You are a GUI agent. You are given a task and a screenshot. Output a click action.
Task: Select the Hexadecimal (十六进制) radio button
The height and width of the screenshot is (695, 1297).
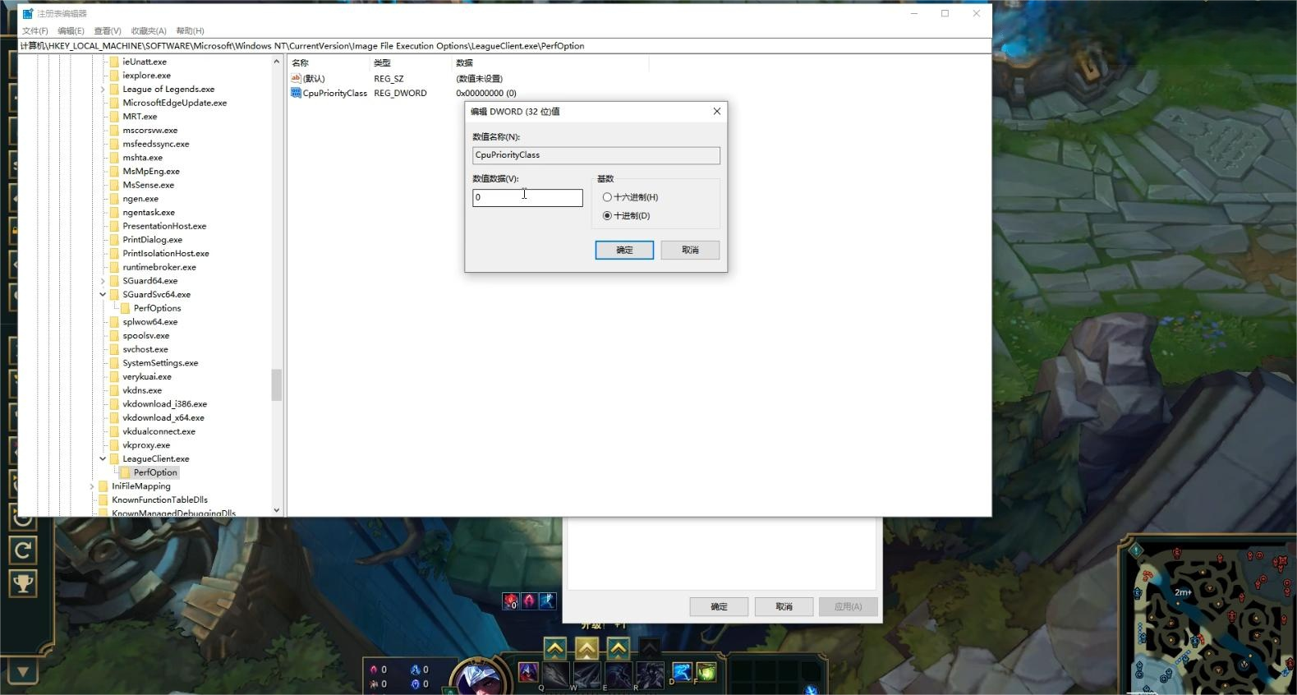[607, 197]
